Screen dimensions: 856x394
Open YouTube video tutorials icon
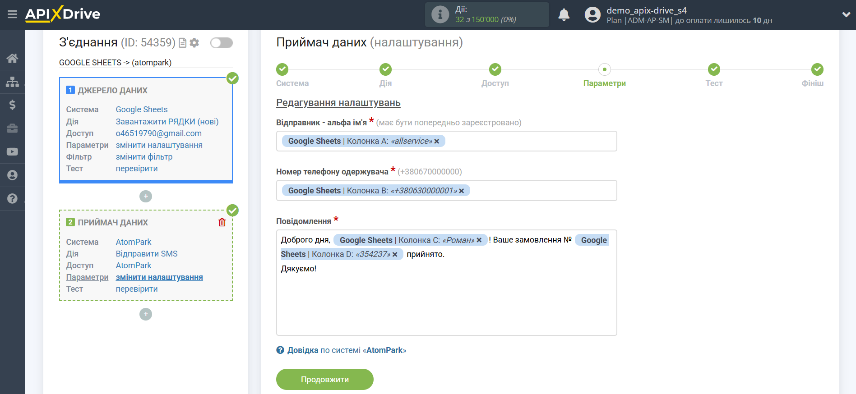point(12,152)
